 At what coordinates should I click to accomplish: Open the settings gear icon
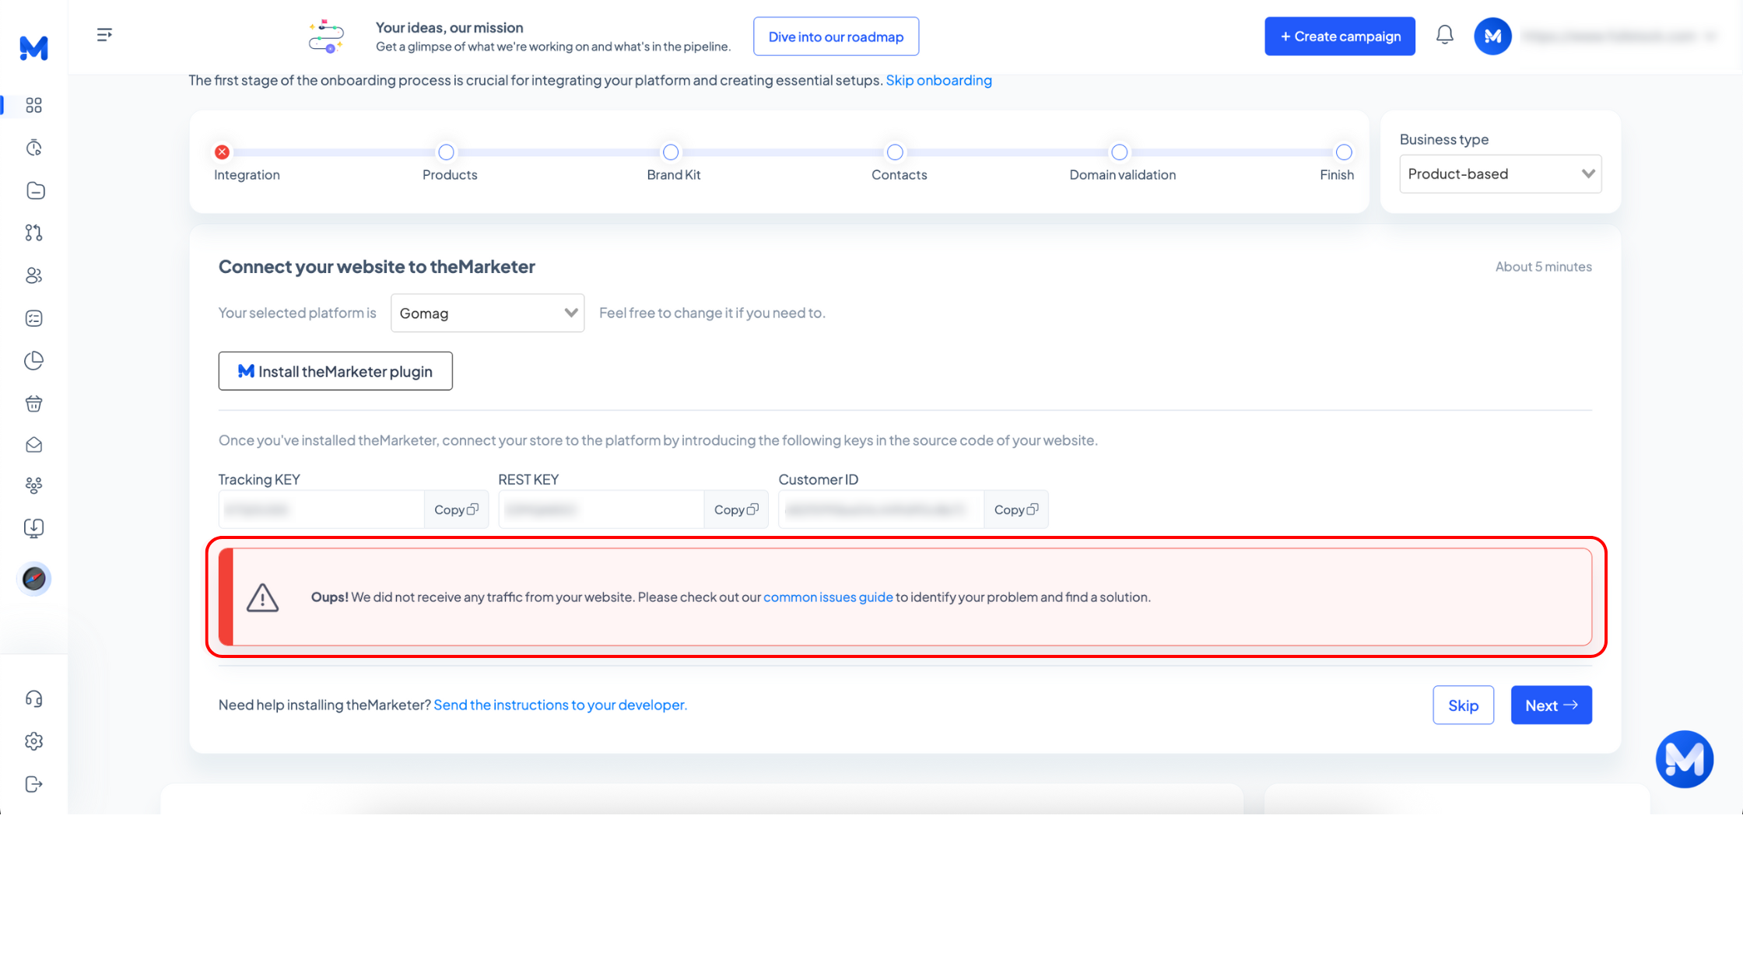tap(33, 741)
